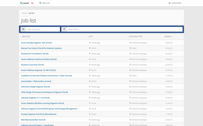Click location pin in Business Controller row
The width and height of the screenshot is (203, 126).
pyautogui.click(x=90, y=65)
